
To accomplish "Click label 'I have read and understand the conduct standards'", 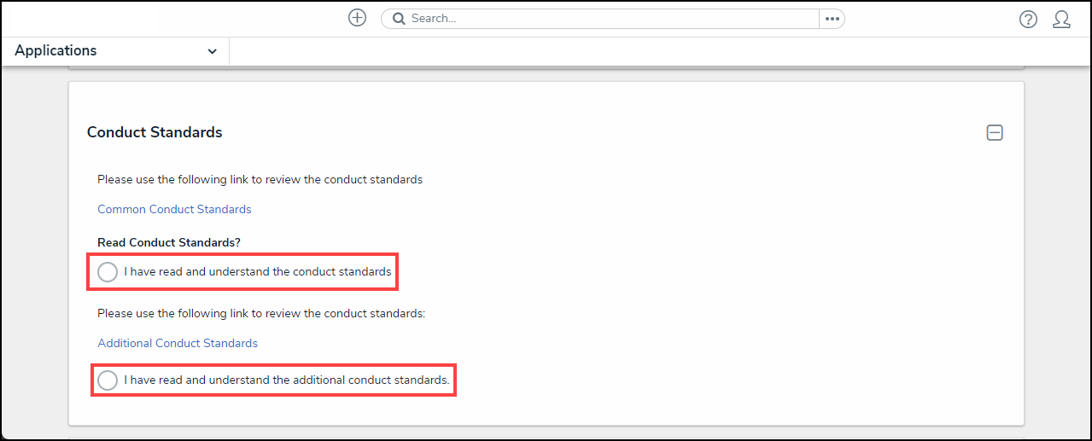I will point(257,272).
